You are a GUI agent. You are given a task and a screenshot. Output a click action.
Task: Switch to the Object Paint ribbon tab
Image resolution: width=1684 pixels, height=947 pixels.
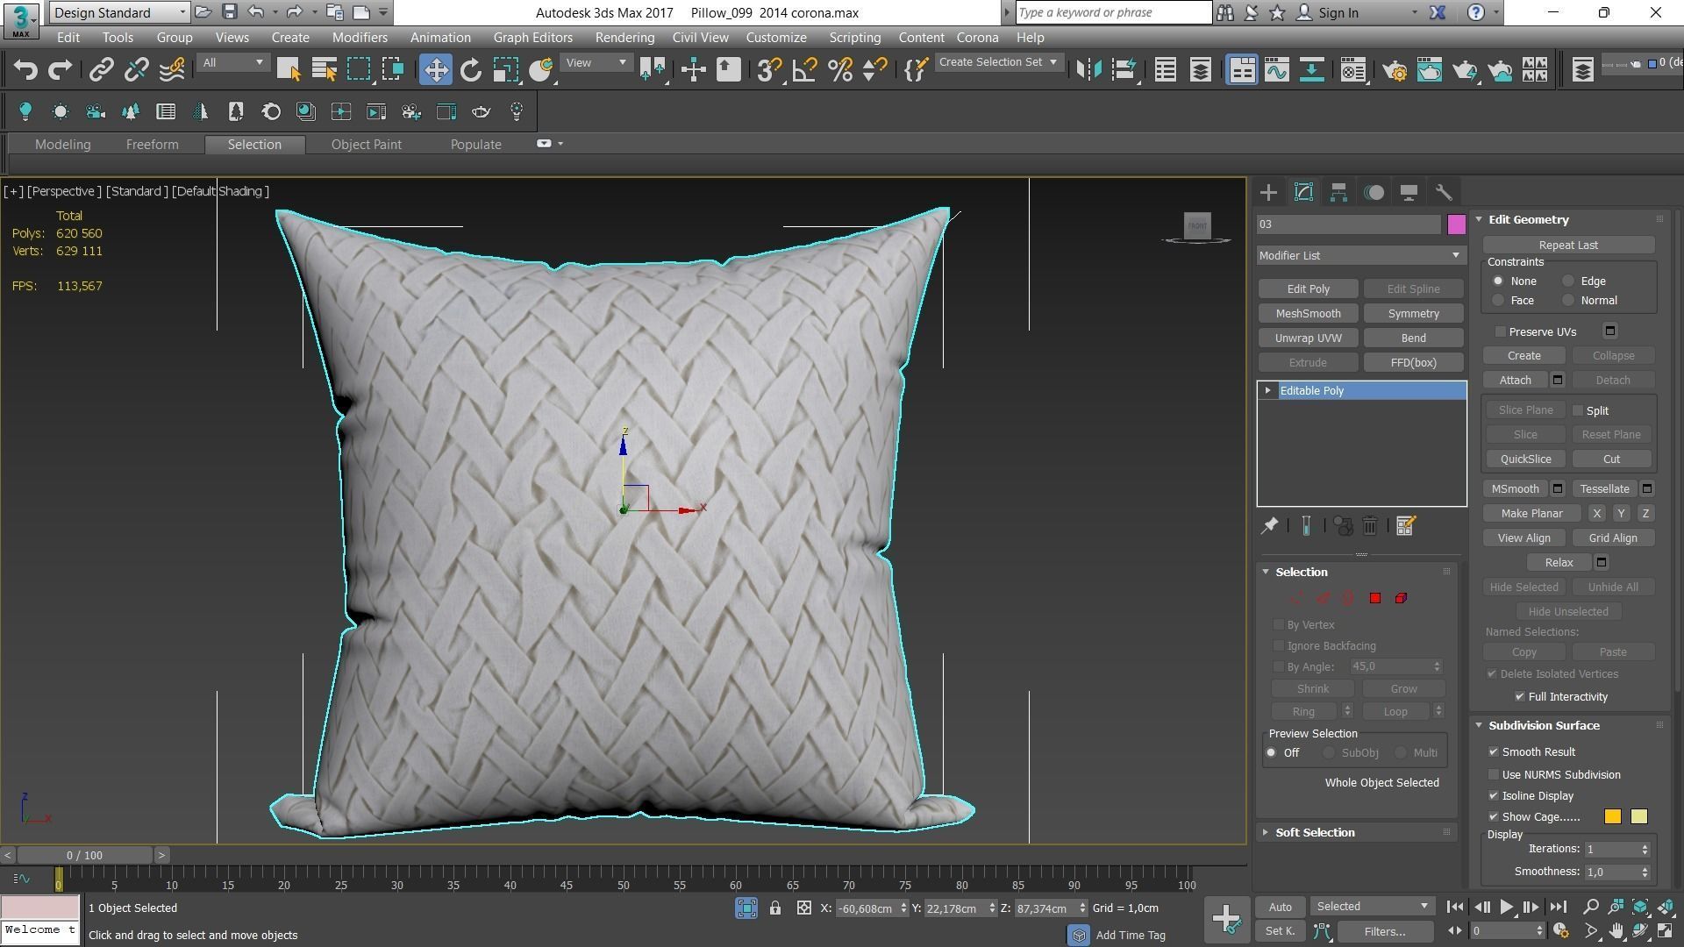click(x=366, y=145)
